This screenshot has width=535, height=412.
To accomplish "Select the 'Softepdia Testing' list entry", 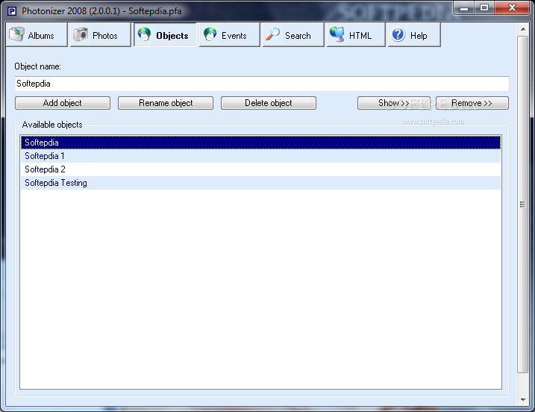I will (x=260, y=183).
